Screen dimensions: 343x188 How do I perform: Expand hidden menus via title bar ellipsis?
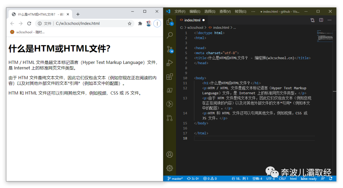pyautogui.click(x=253, y=11)
